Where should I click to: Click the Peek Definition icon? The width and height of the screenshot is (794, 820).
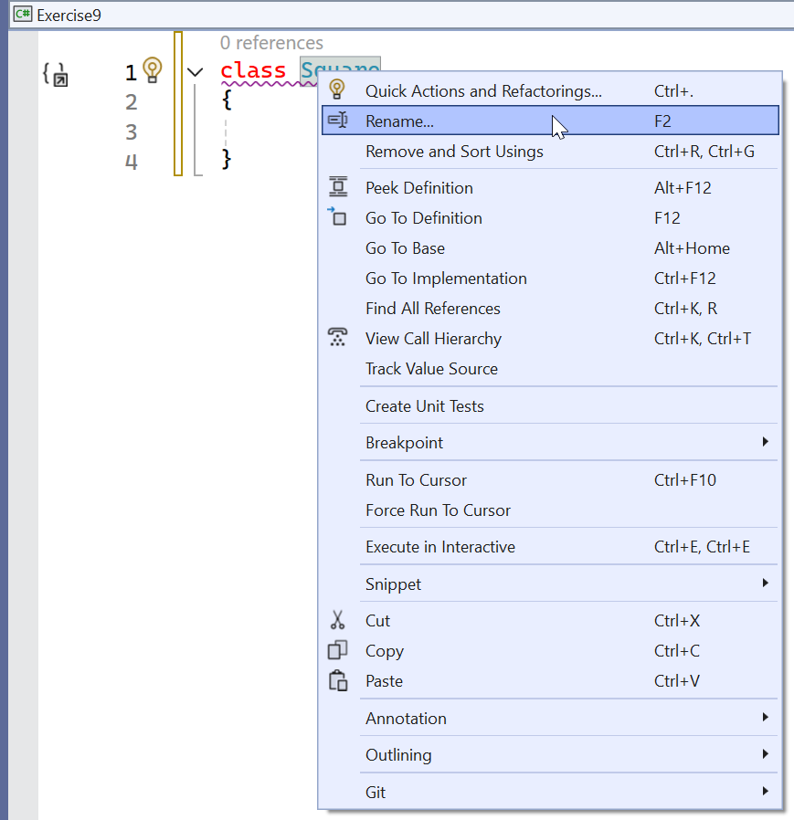[x=338, y=186]
